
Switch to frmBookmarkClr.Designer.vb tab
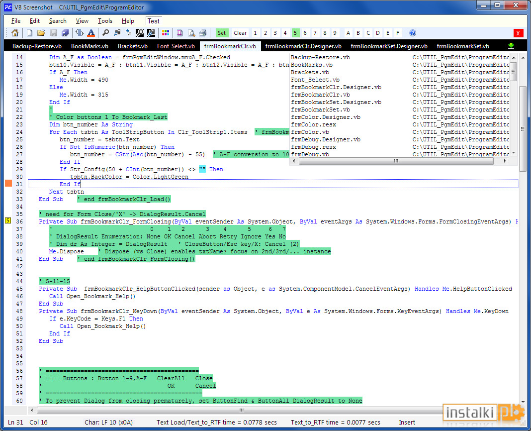tap(303, 46)
